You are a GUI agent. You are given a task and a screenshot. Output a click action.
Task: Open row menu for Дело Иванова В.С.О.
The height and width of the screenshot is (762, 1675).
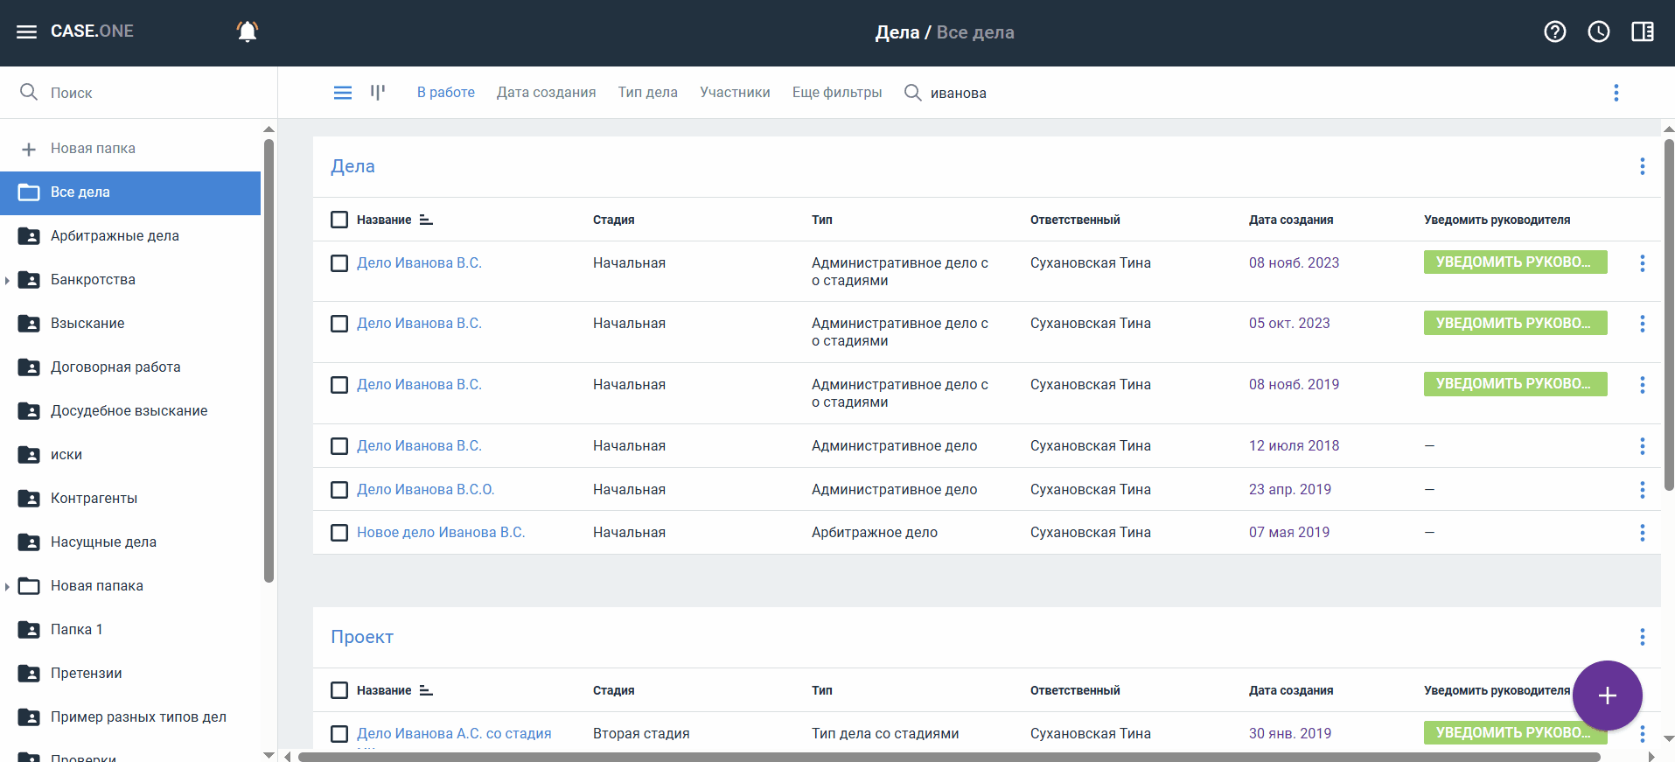(x=1643, y=490)
